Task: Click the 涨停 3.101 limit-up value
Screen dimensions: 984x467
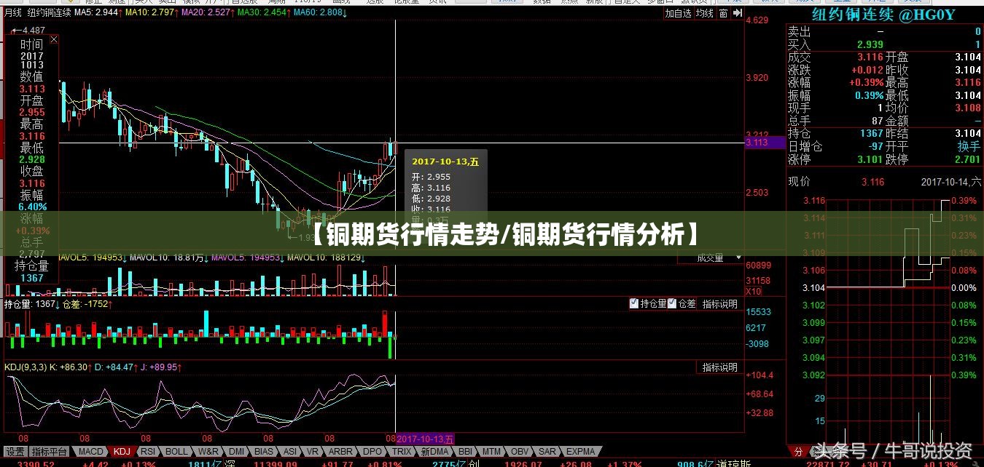Action: [x=870, y=159]
